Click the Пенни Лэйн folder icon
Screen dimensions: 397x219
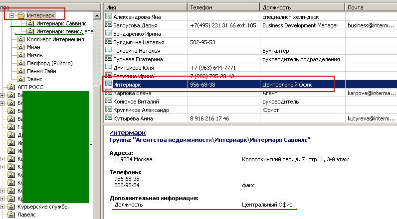click(x=20, y=71)
